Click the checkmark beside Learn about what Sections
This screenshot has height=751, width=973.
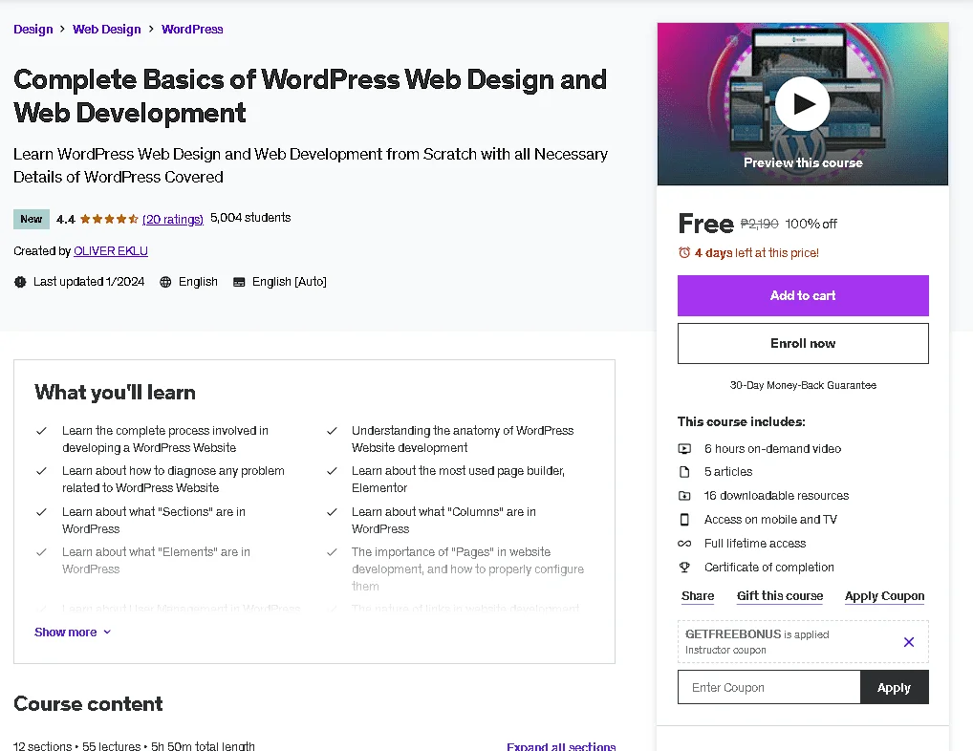coord(41,511)
